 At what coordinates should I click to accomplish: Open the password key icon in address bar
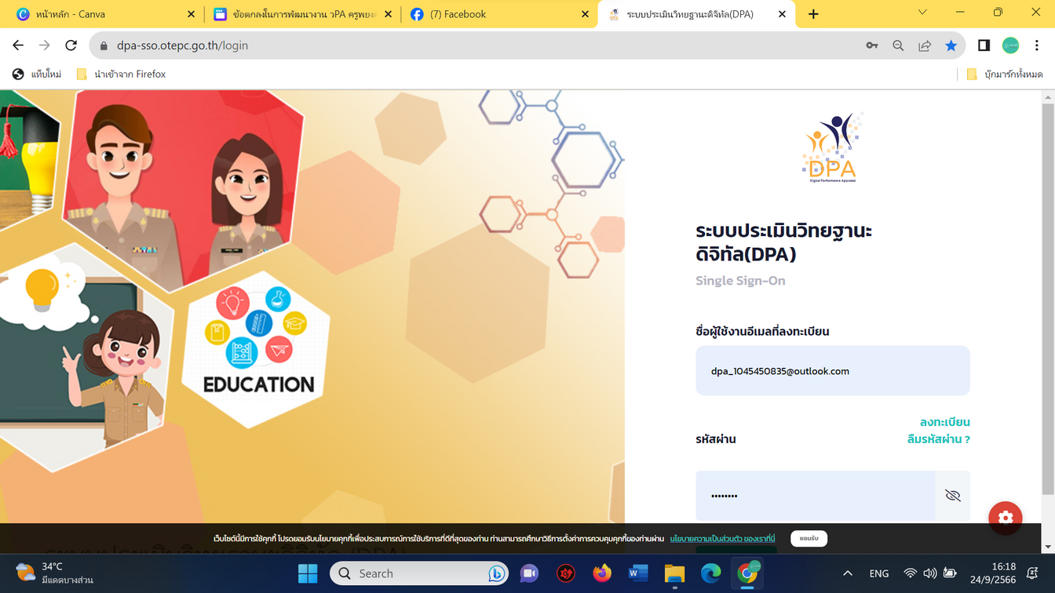pyautogui.click(x=871, y=45)
